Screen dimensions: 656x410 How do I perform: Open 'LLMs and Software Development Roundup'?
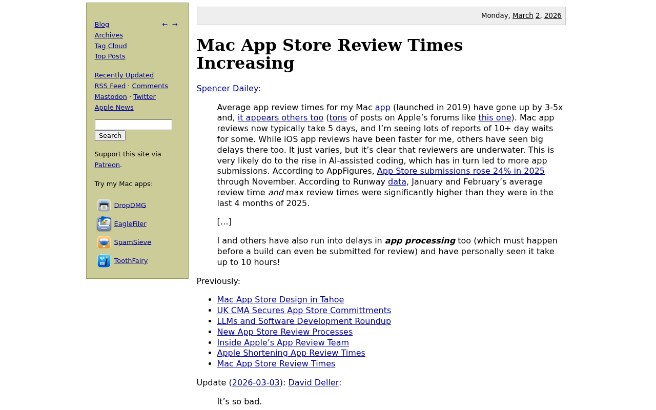(x=304, y=321)
